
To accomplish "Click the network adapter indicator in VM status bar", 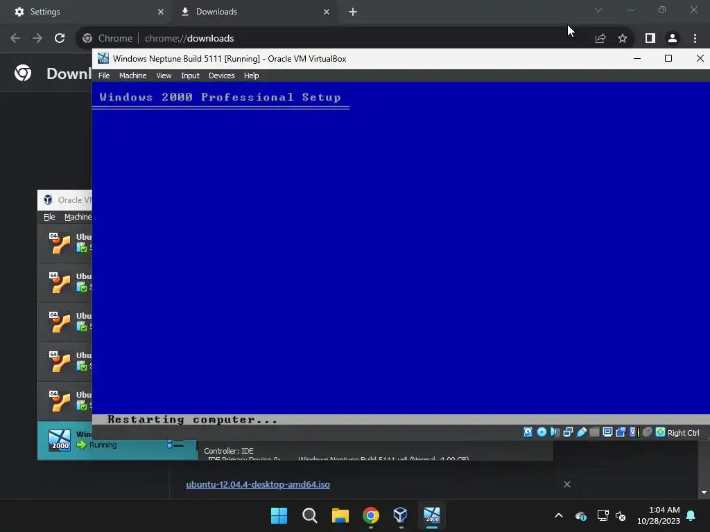I will coord(568,432).
